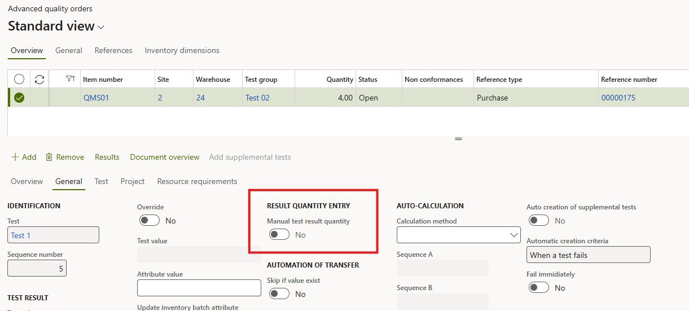Click the filter icon in grid header
Viewport: 689px width, 311px height.
(x=70, y=79)
